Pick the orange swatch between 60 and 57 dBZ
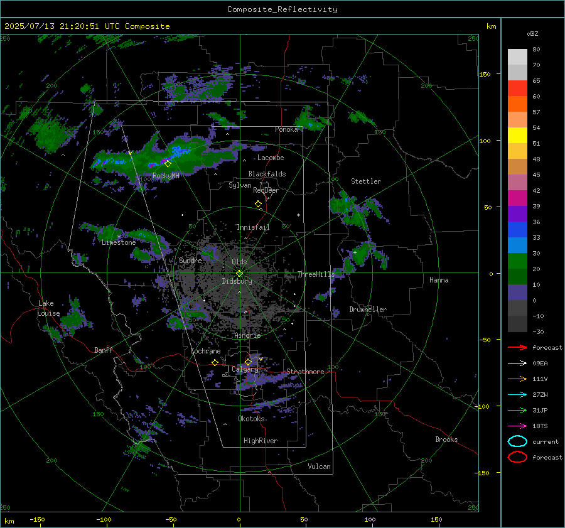The height and width of the screenshot is (528, 565). pyautogui.click(x=517, y=104)
